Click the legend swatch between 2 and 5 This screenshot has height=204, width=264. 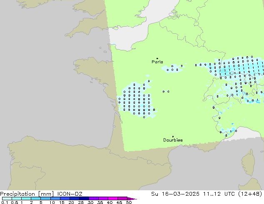[36, 199]
